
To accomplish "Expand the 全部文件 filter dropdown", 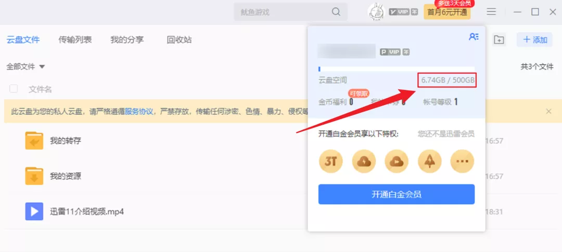I will click(25, 67).
